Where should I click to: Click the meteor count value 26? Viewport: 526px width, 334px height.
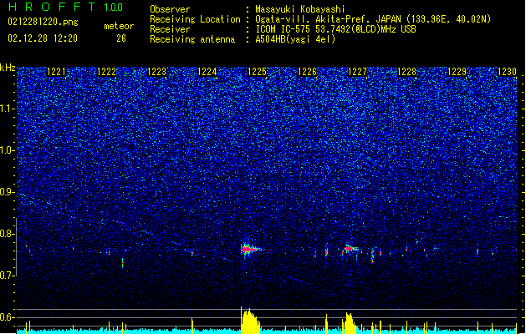pos(121,38)
